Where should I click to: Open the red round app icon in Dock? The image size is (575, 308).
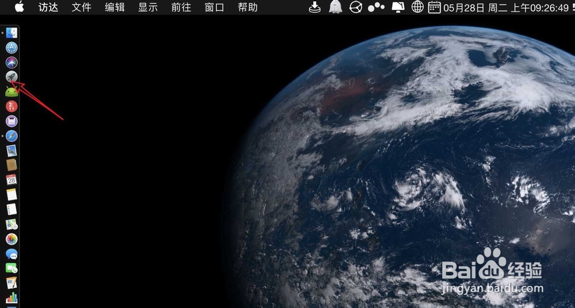(11, 106)
